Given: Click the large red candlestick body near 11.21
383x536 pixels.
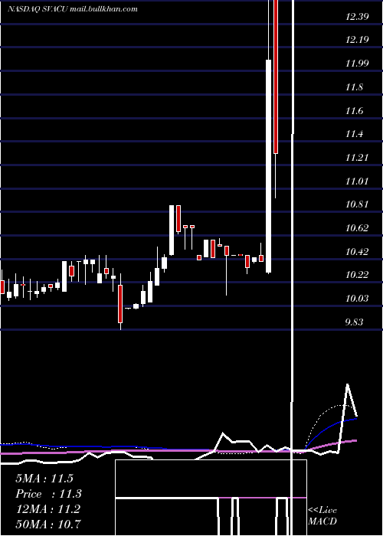Looking at the screenshot, I should point(276,77).
